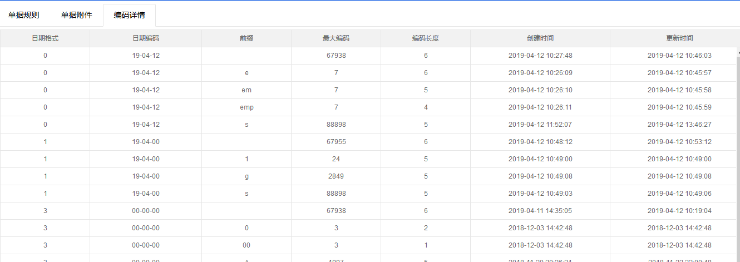The image size is (740, 262).
Task: Select update time 2019-04-12 10:19:04
Action: click(679, 211)
